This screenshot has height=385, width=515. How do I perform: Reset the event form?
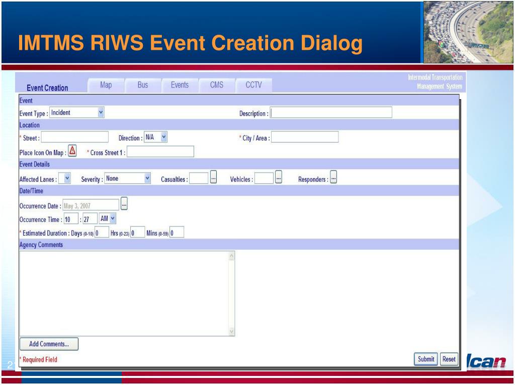[449, 359]
